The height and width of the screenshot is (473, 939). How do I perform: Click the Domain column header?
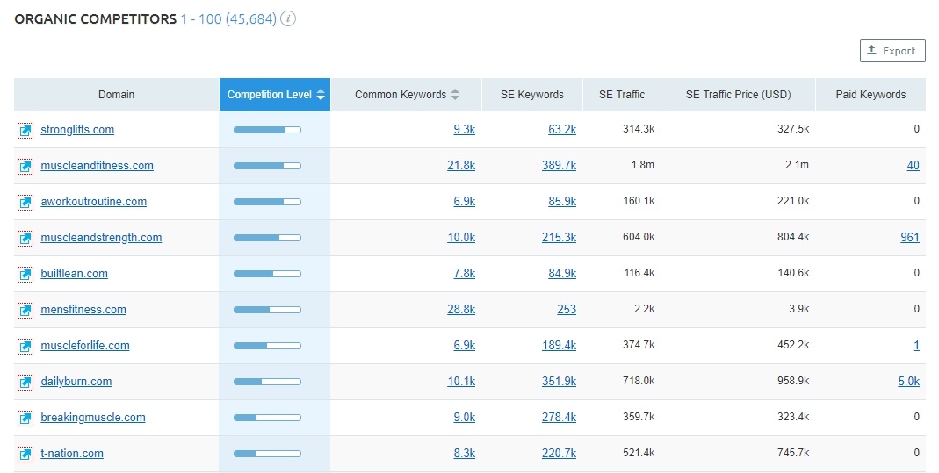(x=116, y=95)
